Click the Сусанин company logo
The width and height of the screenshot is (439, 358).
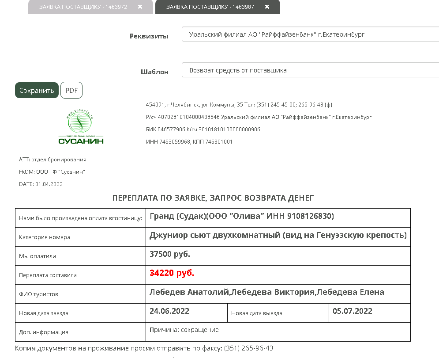[x=81, y=127]
